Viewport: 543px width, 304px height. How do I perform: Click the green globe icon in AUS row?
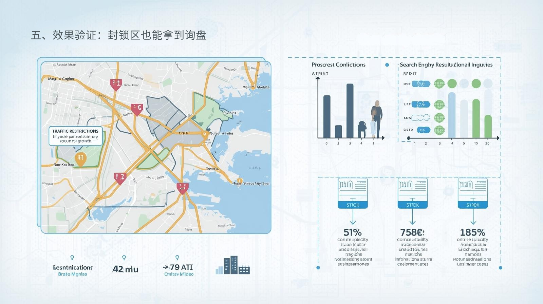pos(439,118)
